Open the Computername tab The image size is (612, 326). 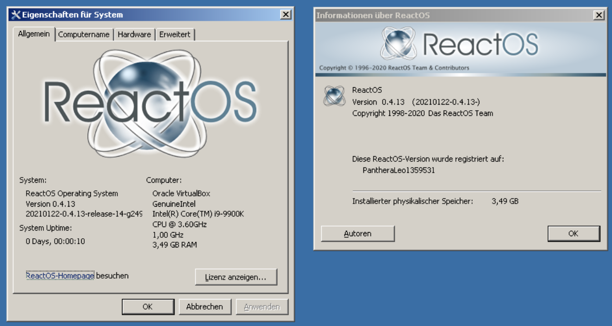pyautogui.click(x=84, y=34)
